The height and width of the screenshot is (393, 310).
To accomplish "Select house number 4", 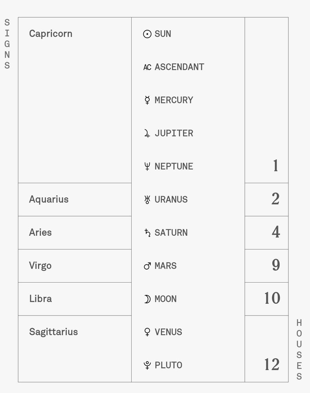I will (276, 232).
